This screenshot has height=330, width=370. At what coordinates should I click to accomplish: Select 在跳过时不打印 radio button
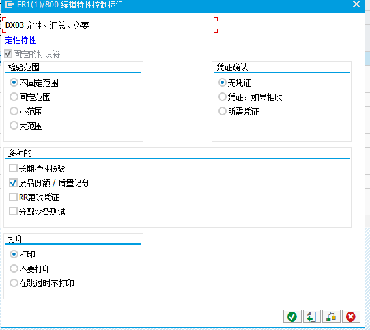[x=14, y=283]
